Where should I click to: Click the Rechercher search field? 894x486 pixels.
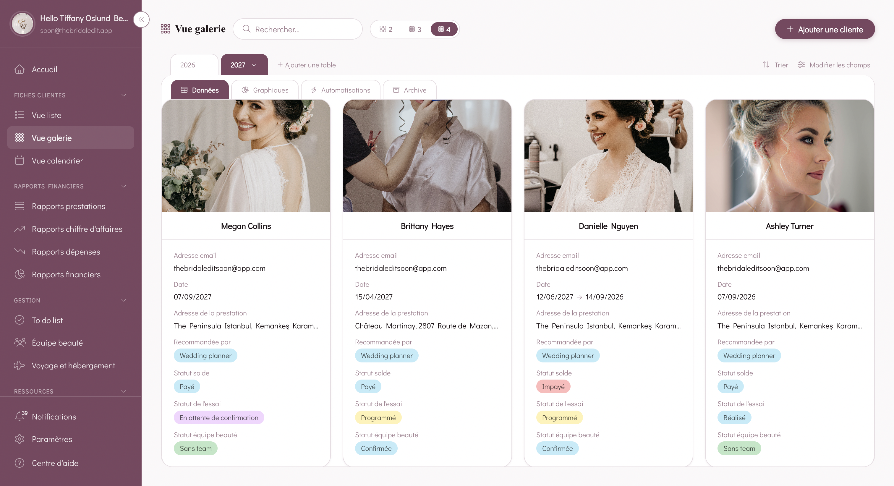(297, 29)
